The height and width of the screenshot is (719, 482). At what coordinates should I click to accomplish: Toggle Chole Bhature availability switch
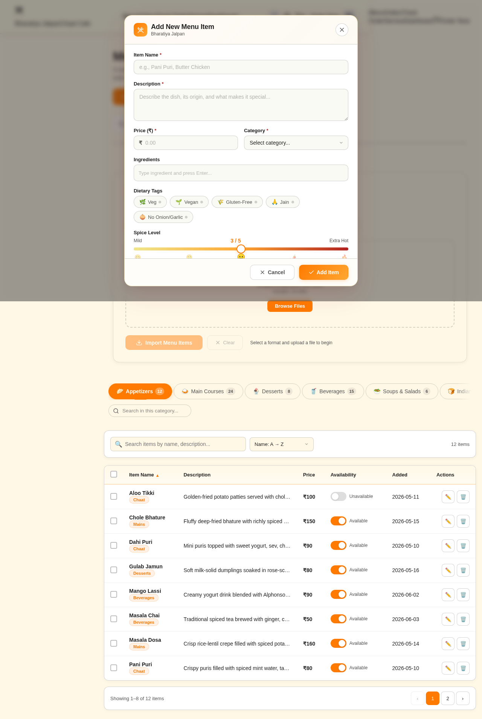coord(338,521)
